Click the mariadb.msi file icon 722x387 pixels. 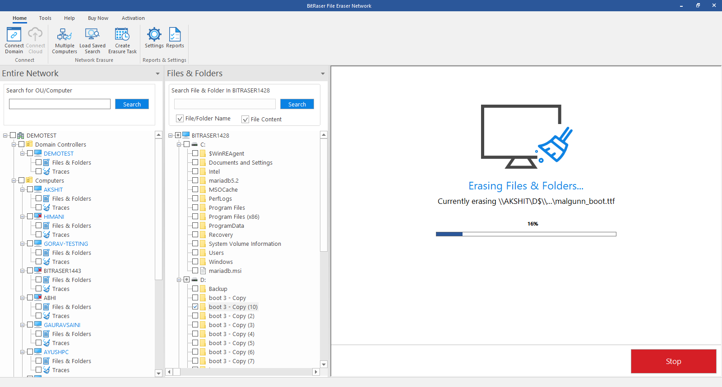(203, 271)
